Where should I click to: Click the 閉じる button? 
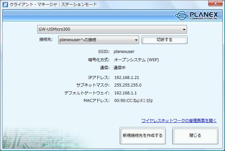pos(195,136)
